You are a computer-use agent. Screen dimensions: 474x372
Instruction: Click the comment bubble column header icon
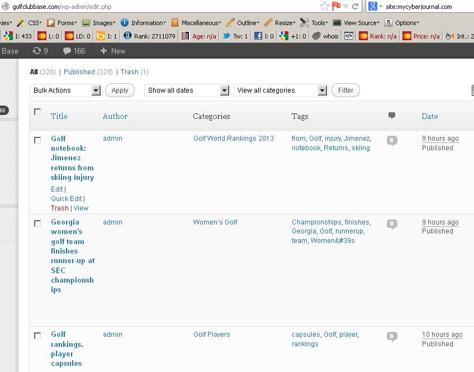[392, 116]
